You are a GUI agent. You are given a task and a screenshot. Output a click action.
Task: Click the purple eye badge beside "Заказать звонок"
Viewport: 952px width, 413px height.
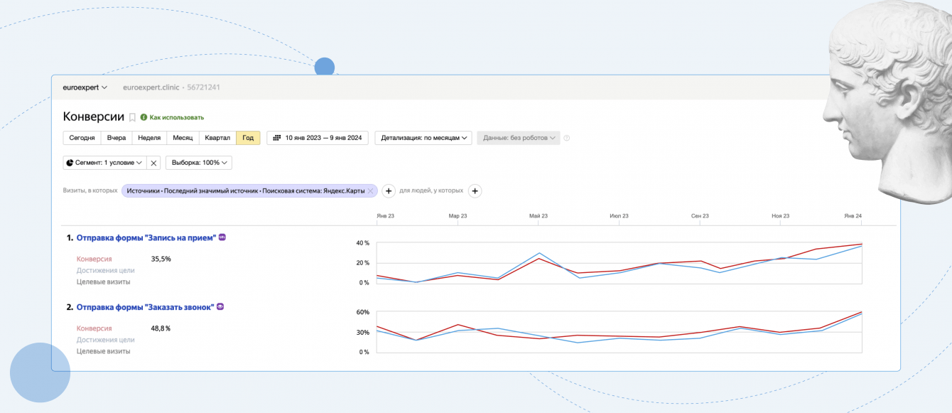point(220,307)
